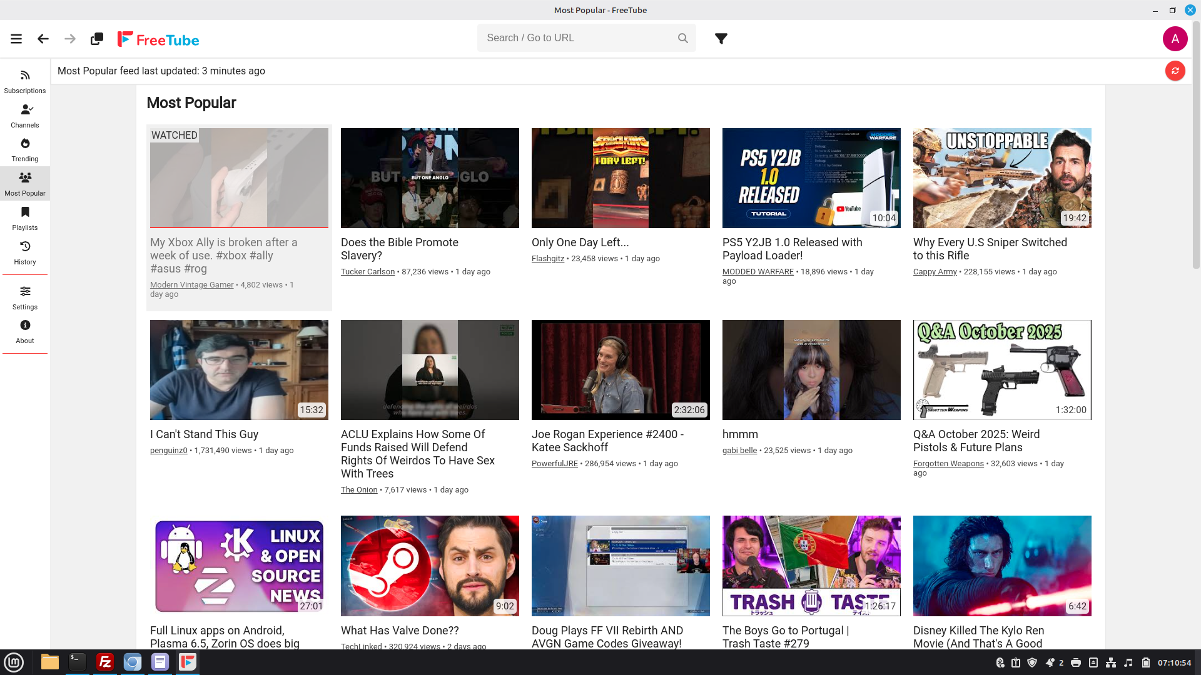Click the clock in the system tray
Image resolution: width=1201 pixels, height=675 pixels.
tap(1174, 662)
